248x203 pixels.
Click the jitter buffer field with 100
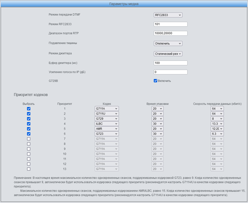pyautogui.click(x=170, y=63)
